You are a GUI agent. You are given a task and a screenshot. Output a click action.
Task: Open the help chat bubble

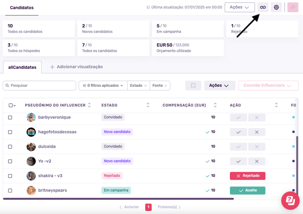pos(290,200)
